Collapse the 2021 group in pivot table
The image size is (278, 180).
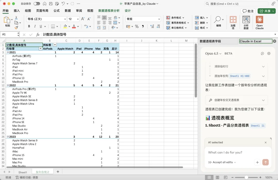click(x=8, y=52)
